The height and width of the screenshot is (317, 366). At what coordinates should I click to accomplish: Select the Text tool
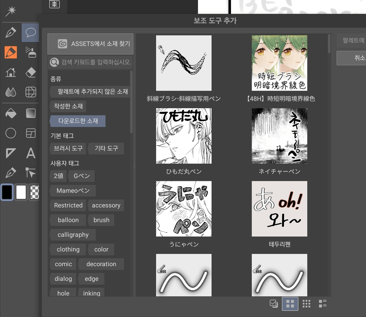30,153
